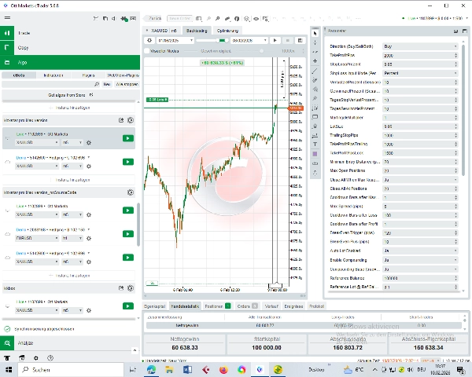
Task: Click the Startkapital value 100 000.00
Action: (x=267, y=347)
